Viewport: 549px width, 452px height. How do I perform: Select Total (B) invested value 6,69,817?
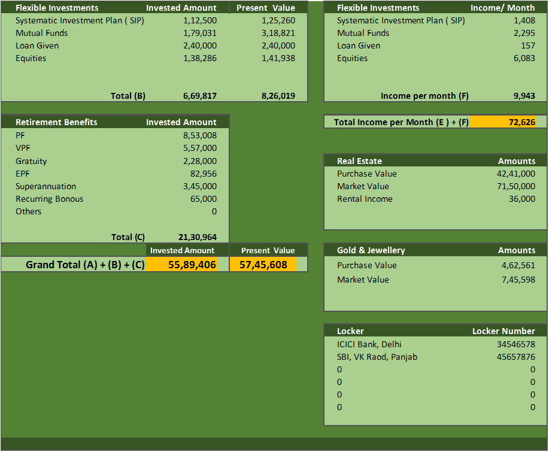(x=200, y=96)
